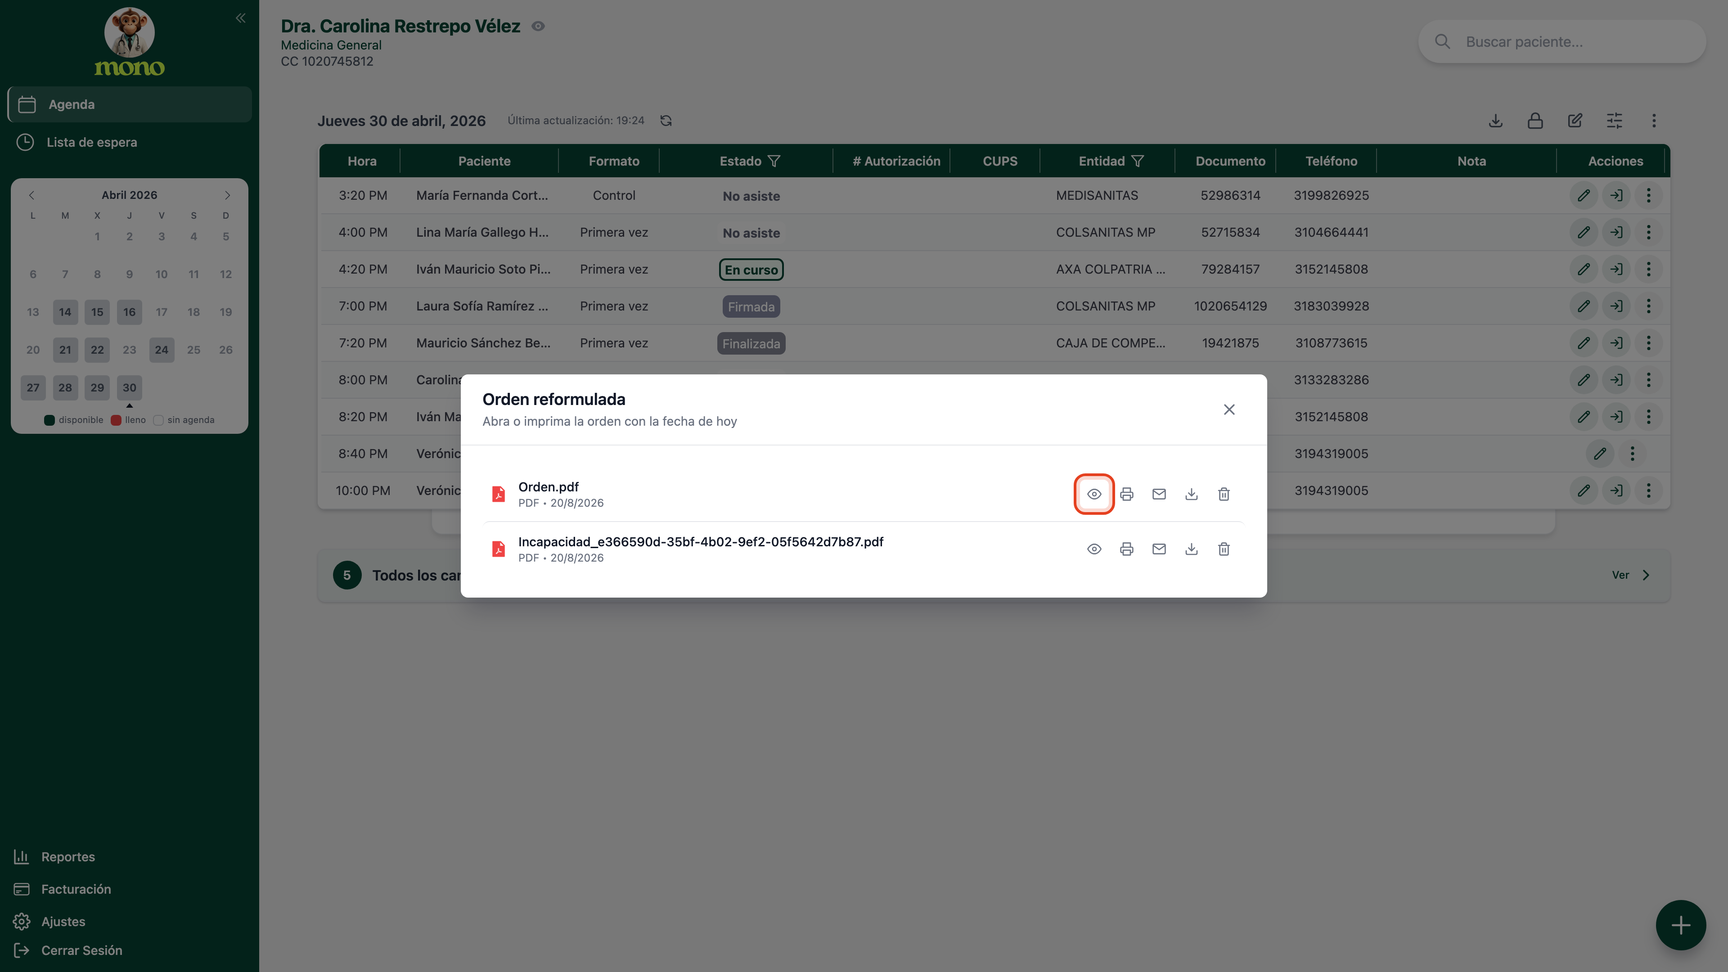This screenshot has height=972, width=1728.
Task: Download the Orden.pdf file
Action: click(x=1191, y=495)
